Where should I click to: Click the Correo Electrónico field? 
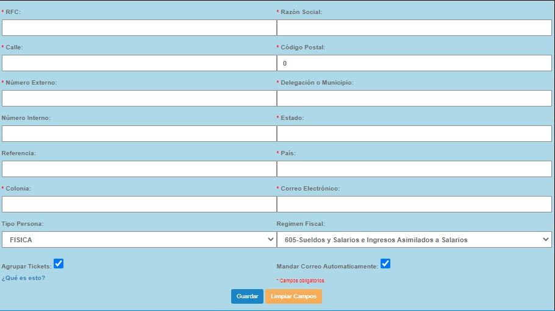click(x=414, y=204)
